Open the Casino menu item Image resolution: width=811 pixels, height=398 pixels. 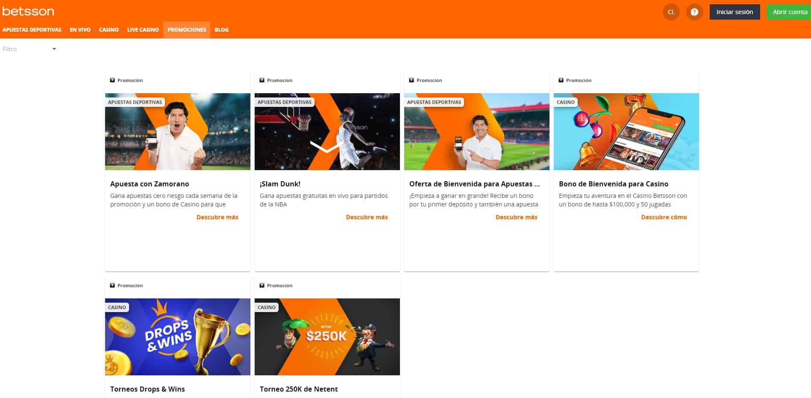click(109, 30)
